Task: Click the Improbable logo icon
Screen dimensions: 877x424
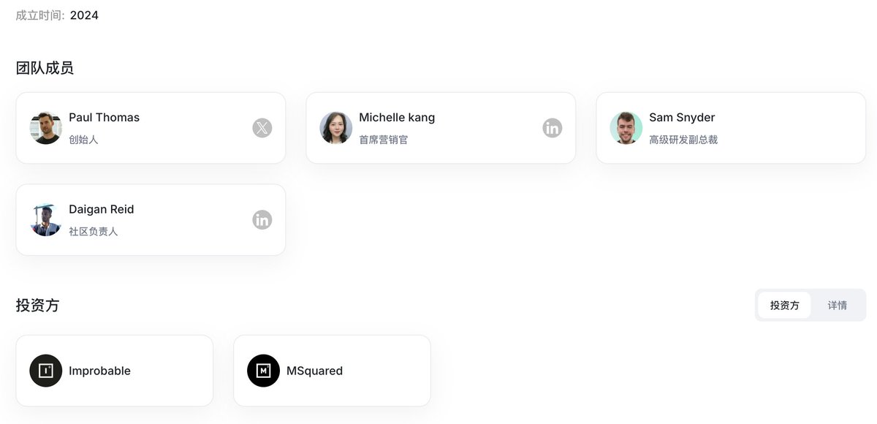Action: tap(46, 371)
